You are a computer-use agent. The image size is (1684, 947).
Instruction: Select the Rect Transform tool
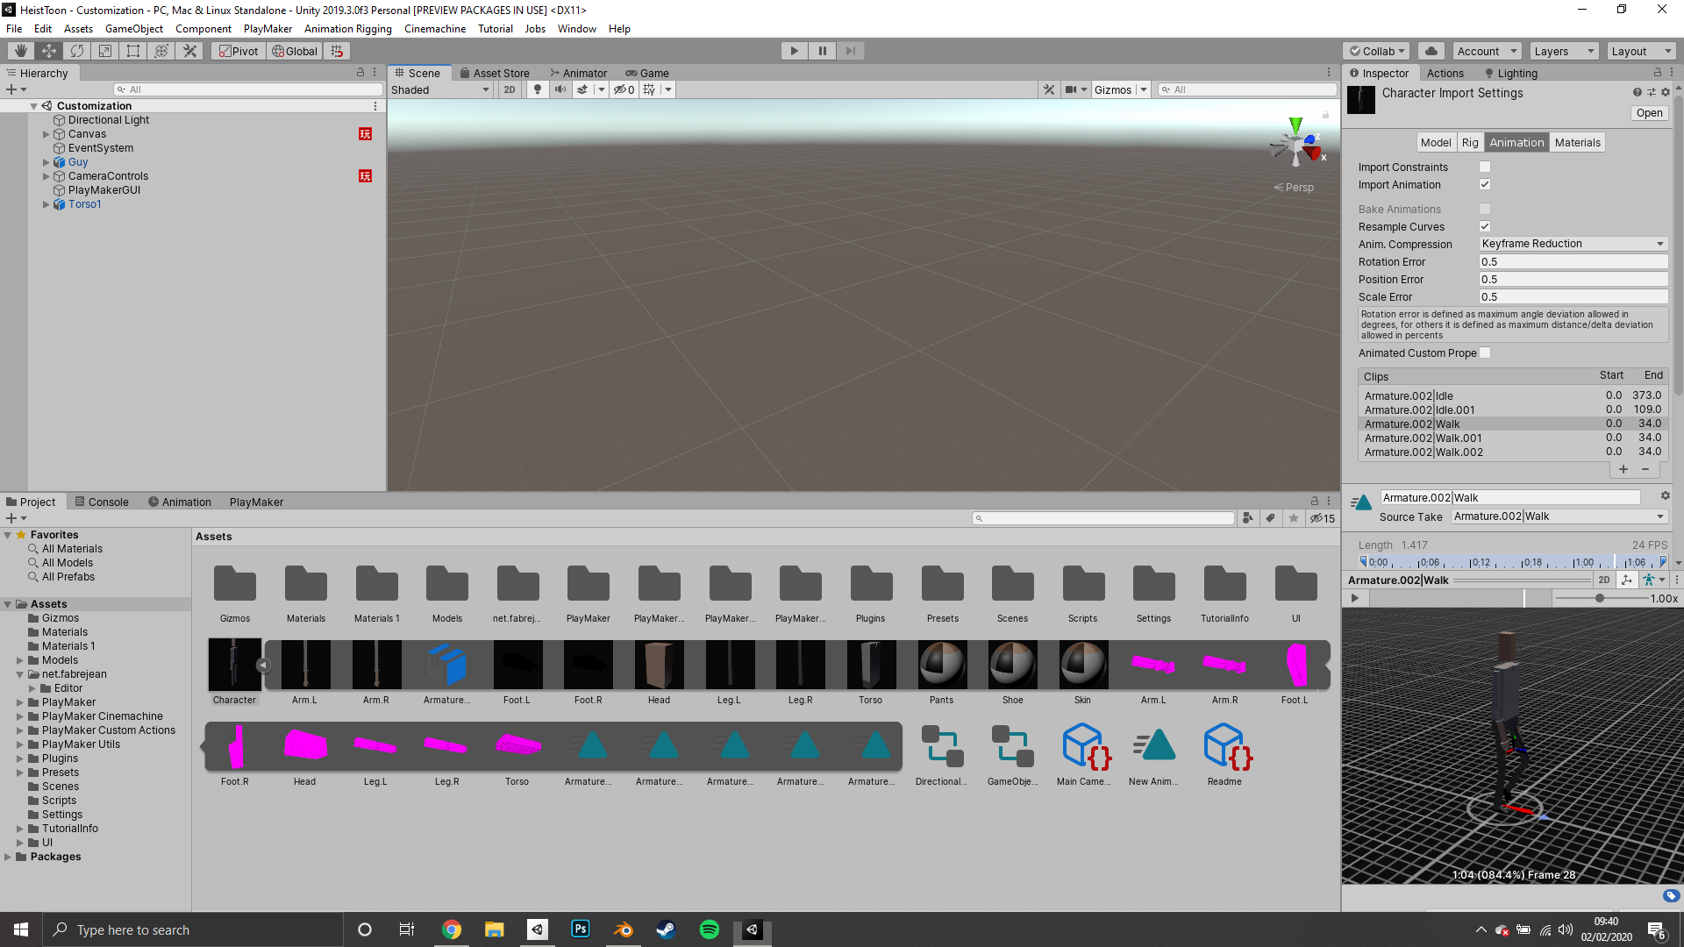coord(133,51)
